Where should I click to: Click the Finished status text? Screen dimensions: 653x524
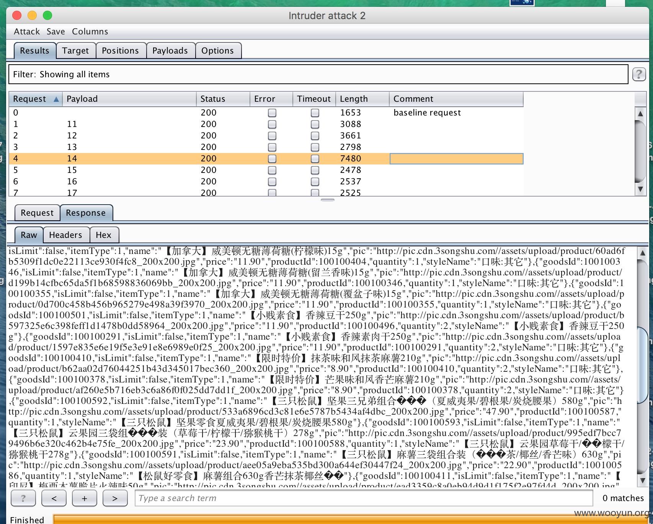click(x=27, y=519)
